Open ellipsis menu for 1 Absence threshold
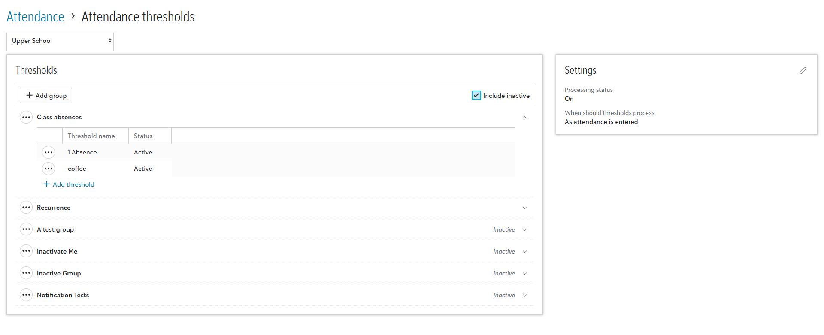Image resolution: width=824 pixels, height=335 pixels. (x=48, y=152)
